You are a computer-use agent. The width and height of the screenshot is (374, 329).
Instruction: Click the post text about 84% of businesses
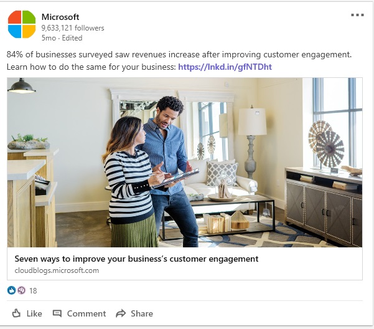pos(179,55)
